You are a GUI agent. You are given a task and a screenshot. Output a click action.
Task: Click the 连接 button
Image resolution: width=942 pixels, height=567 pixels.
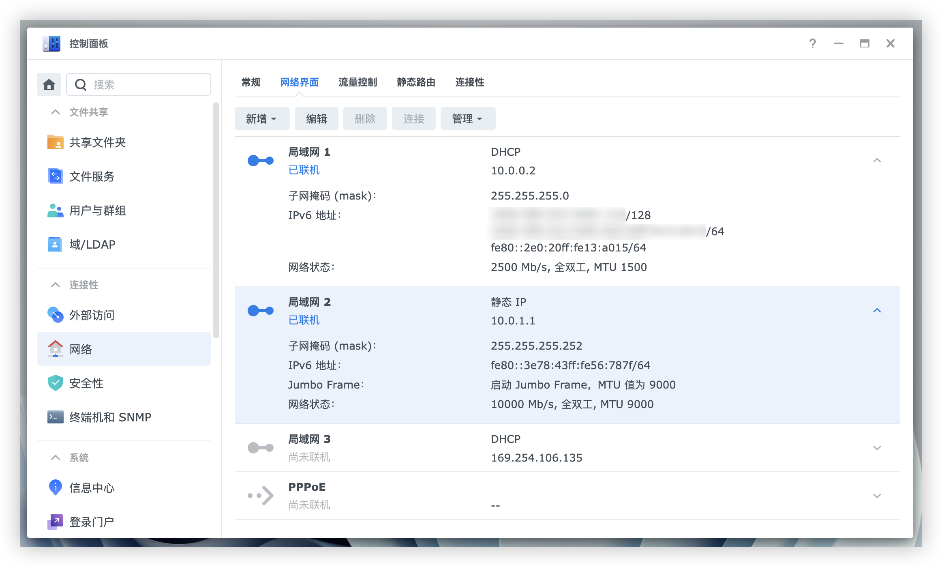pos(414,118)
